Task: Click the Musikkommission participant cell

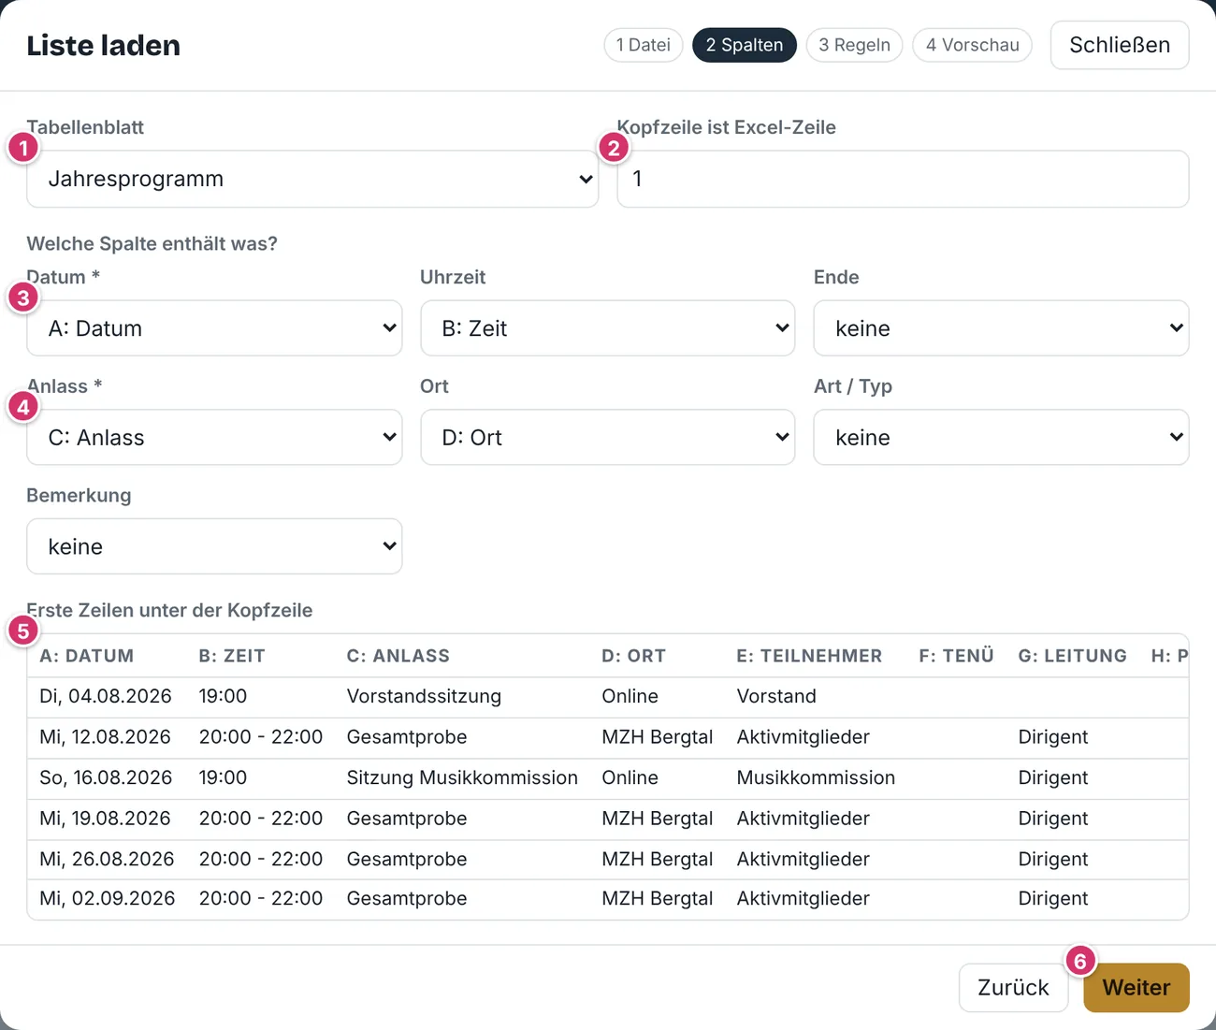Action: pyautogui.click(x=816, y=777)
